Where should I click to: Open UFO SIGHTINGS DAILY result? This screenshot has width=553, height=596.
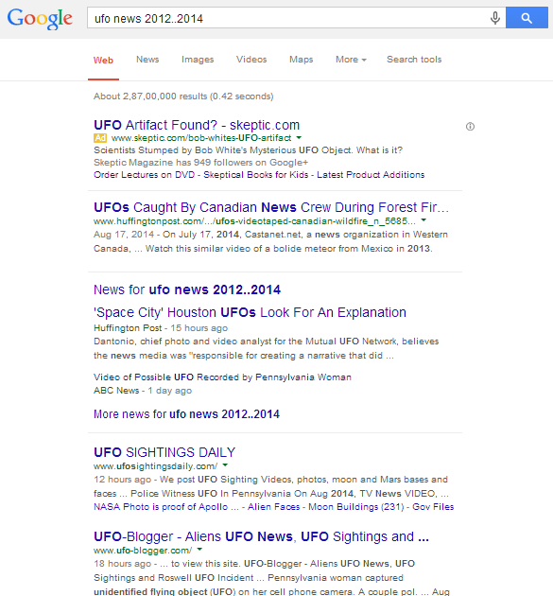click(164, 452)
